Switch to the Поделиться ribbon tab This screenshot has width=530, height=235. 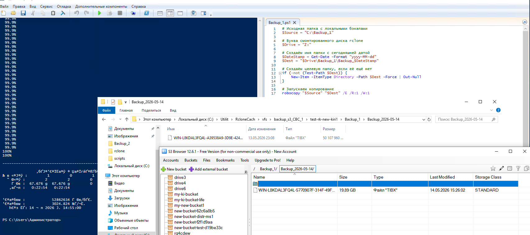coord(151,110)
